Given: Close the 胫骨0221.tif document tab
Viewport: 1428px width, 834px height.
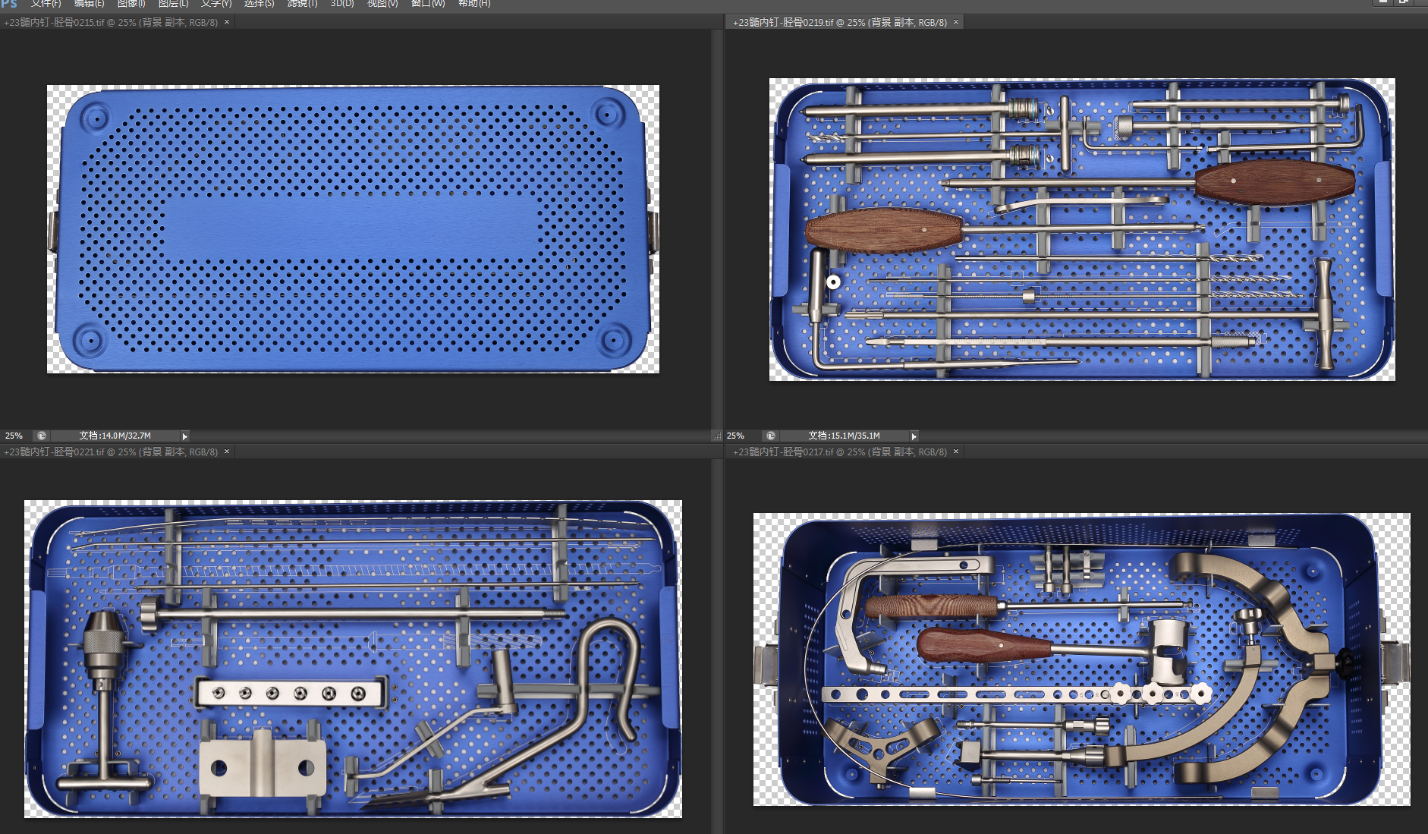Looking at the screenshot, I should point(227,451).
